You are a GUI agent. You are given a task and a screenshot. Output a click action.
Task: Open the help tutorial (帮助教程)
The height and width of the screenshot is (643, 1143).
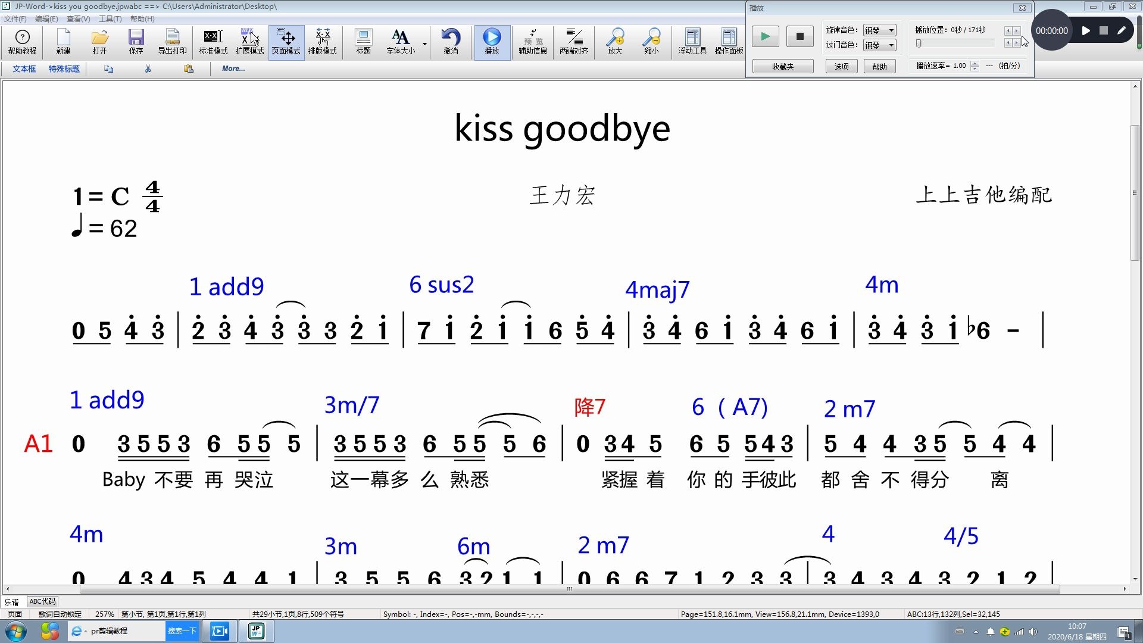point(22,42)
